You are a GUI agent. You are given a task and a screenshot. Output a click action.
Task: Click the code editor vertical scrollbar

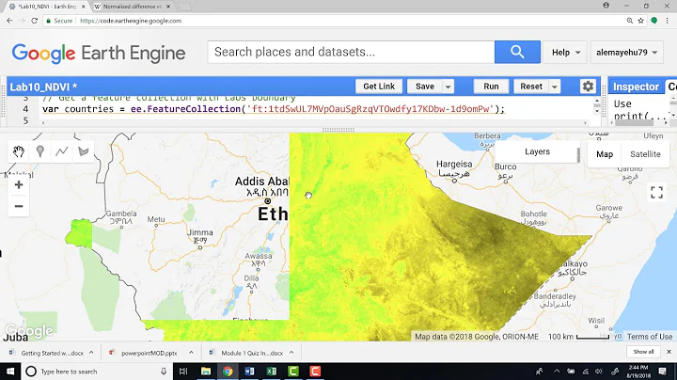pos(597,106)
